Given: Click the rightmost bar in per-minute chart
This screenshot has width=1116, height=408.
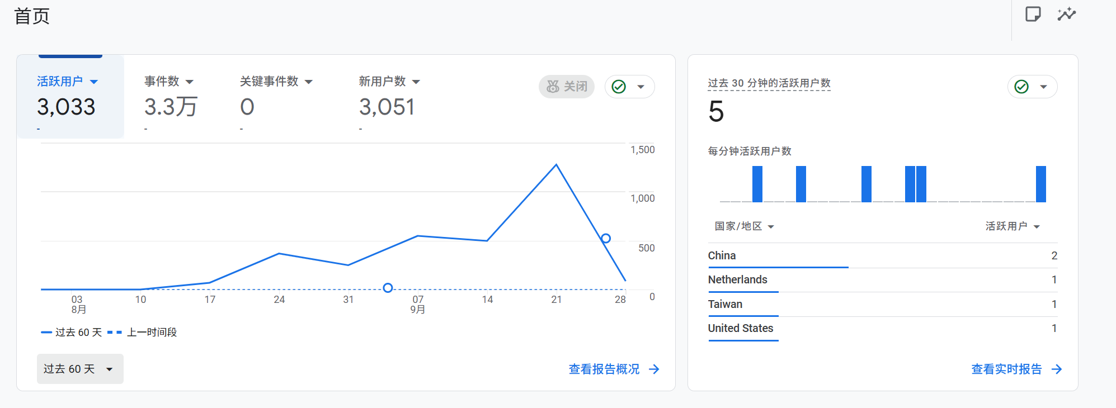Looking at the screenshot, I should (x=1040, y=184).
